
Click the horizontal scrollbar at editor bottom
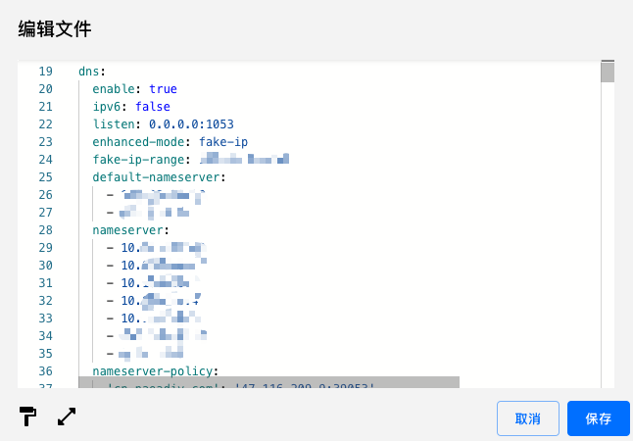pyautogui.click(x=268, y=382)
